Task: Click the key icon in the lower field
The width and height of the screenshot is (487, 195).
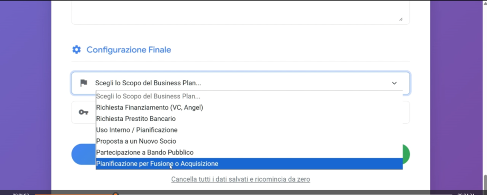Action: click(x=84, y=112)
